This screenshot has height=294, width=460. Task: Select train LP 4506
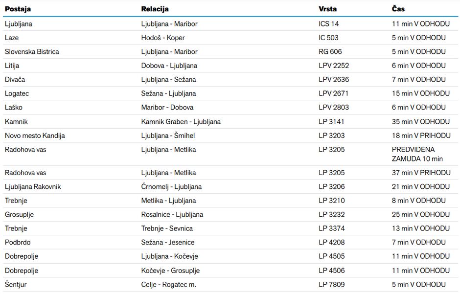(332, 271)
